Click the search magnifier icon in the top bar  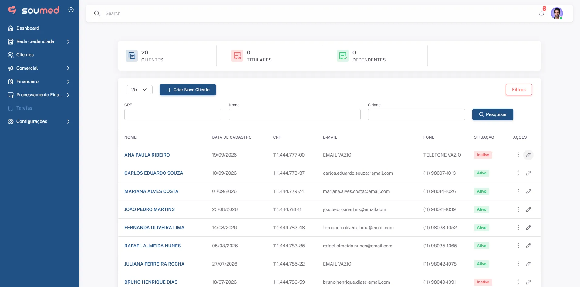[97, 13]
